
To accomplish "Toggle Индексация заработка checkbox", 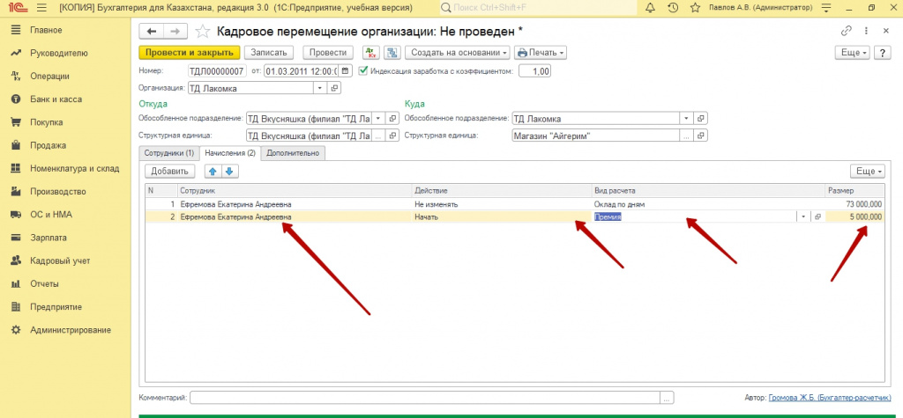I will pyautogui.click(x=362, y=71).
